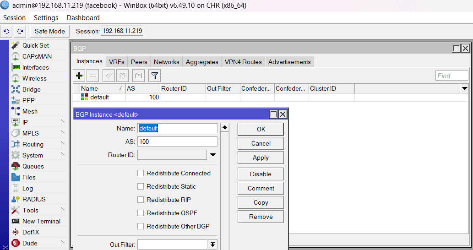Open the Log sidebar icon
The image size is (473, 250).
pos(16,188)
